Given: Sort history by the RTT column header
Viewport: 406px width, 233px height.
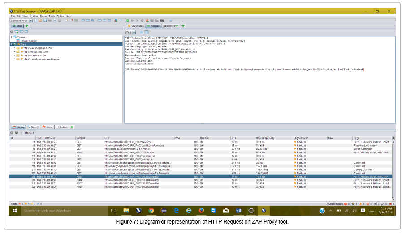Looking at the screenshot, I should [242, 138].
